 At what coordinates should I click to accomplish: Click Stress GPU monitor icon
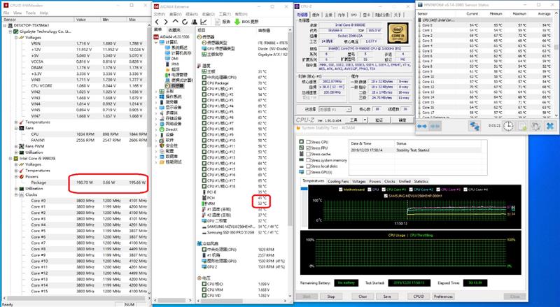point(302,172)
